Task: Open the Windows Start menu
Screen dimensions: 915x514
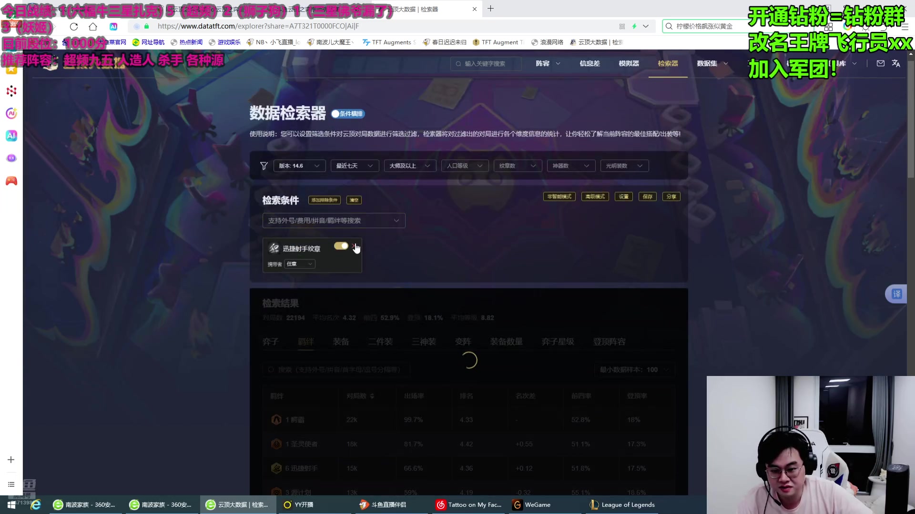Action: pos(11,504)
